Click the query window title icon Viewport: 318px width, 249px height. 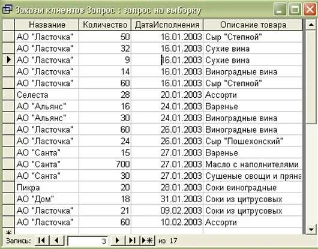(x=7, y=10)
